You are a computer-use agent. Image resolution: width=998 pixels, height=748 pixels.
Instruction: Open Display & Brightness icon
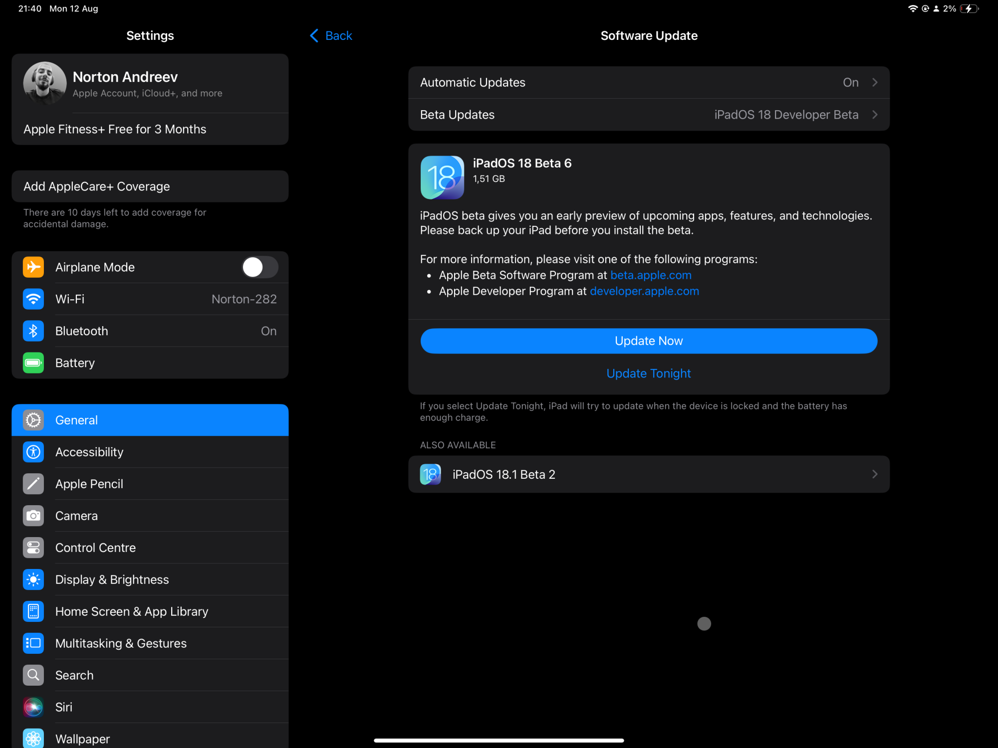pyautogui.click(x=33, y=579)
